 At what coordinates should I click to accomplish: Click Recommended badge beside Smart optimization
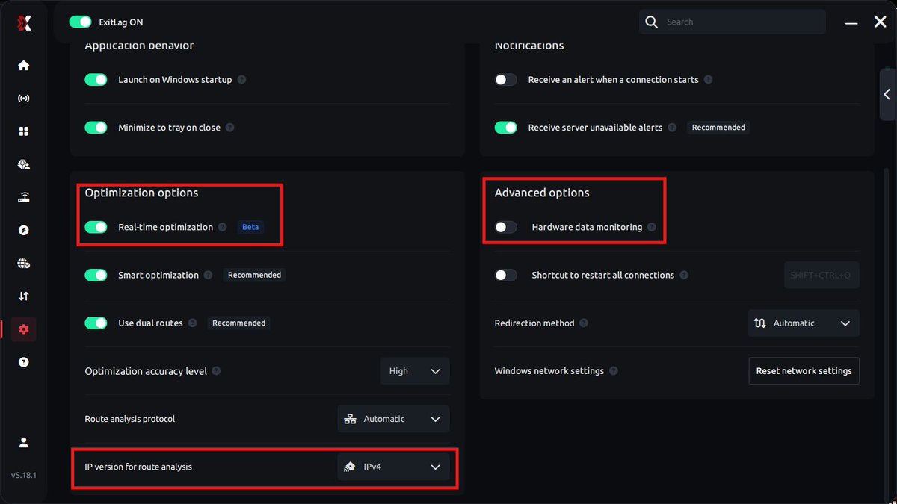254,275
